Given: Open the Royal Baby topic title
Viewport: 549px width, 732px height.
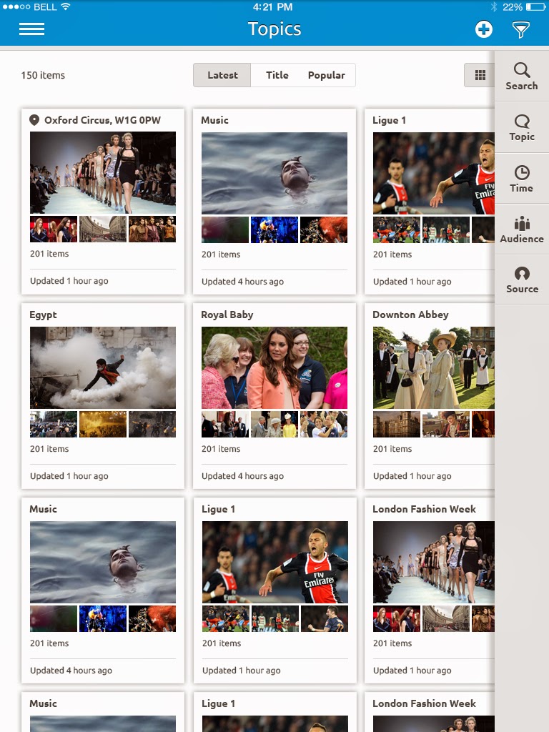Looking at the screenshot, I should [x=227, y=315].
